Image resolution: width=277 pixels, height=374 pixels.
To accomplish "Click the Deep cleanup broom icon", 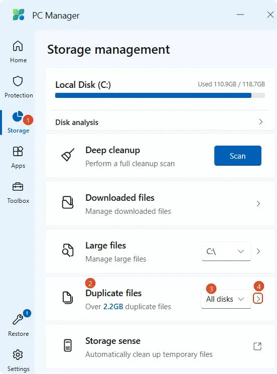I will coord(68,155).
